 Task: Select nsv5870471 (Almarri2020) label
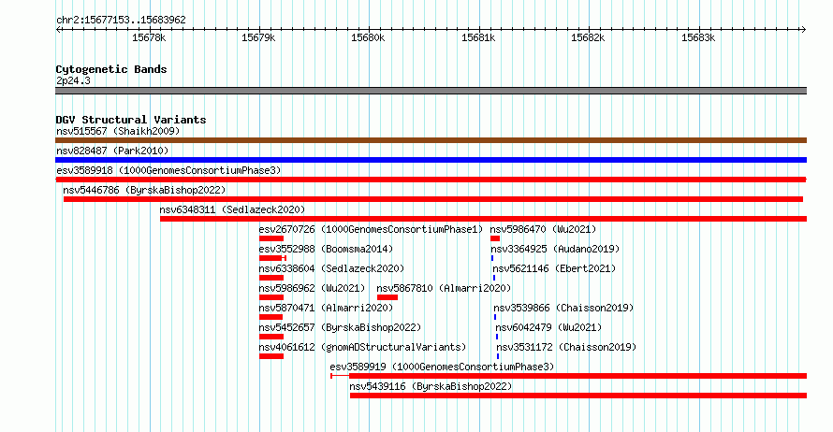coord(326,308)
